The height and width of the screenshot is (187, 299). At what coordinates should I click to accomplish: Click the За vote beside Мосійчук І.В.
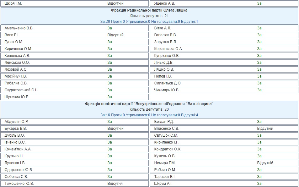(x=110, y=76)
